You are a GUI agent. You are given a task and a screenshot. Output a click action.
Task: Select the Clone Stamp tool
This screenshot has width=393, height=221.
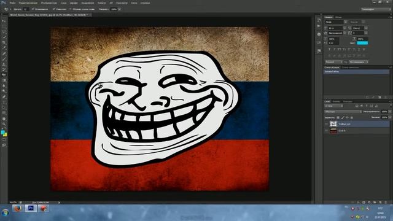tap(4, 64)
